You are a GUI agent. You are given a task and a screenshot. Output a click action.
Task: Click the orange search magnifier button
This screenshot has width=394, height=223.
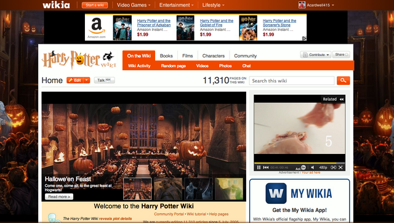click(344, 81)
